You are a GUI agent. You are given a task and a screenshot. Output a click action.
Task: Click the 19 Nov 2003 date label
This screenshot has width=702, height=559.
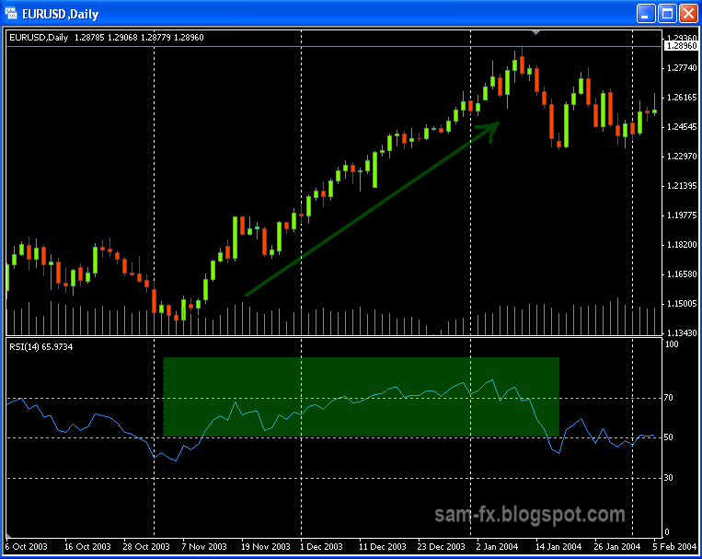pos(266,546)
